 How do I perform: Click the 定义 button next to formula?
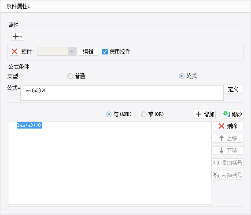coord(233,89)
